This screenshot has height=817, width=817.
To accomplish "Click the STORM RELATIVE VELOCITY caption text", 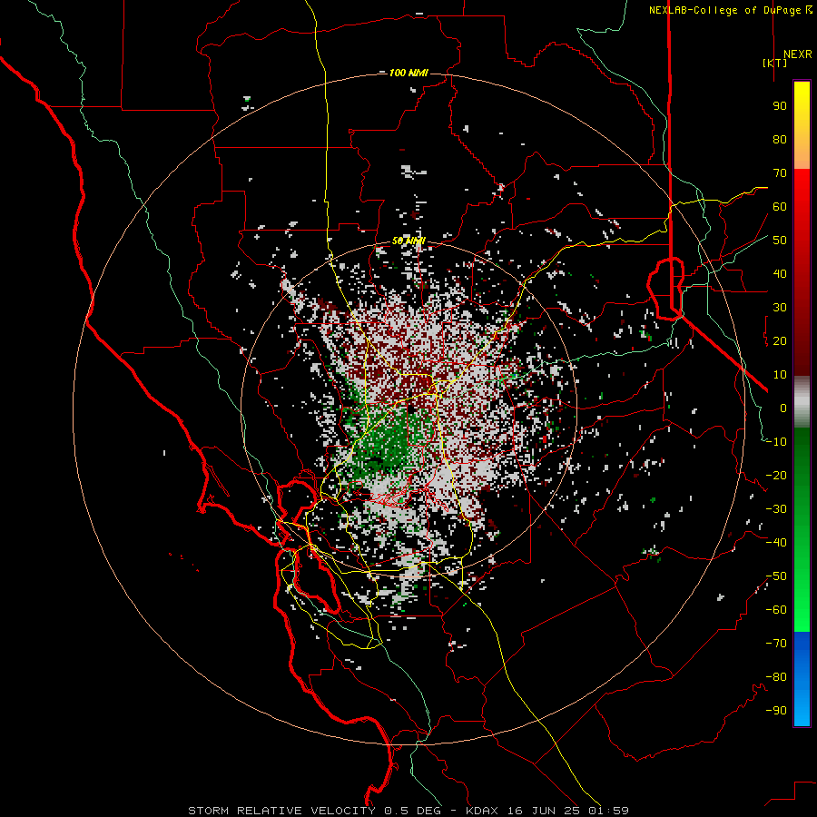I will pyautogui.click(x=408, y=811).
